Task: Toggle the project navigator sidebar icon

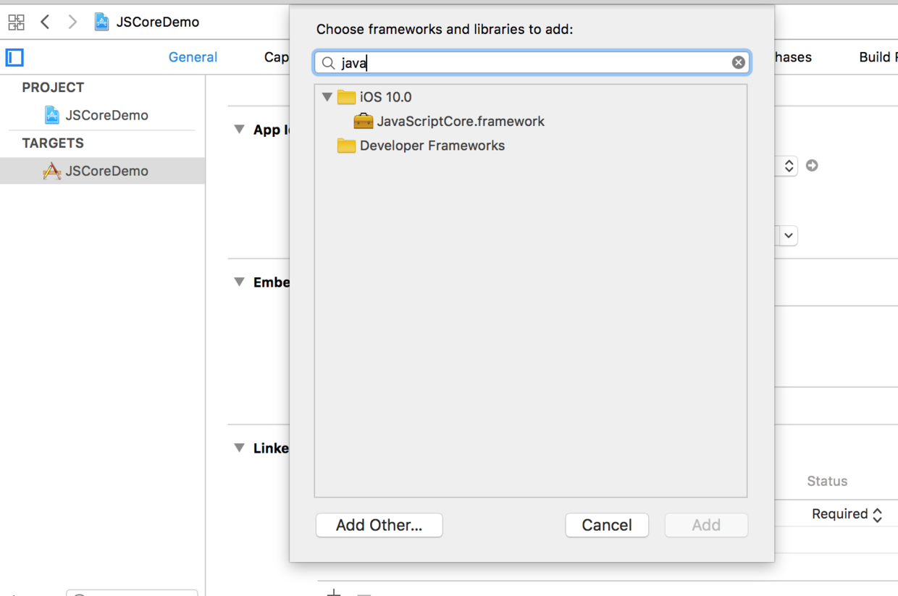Action: point(15,57)
